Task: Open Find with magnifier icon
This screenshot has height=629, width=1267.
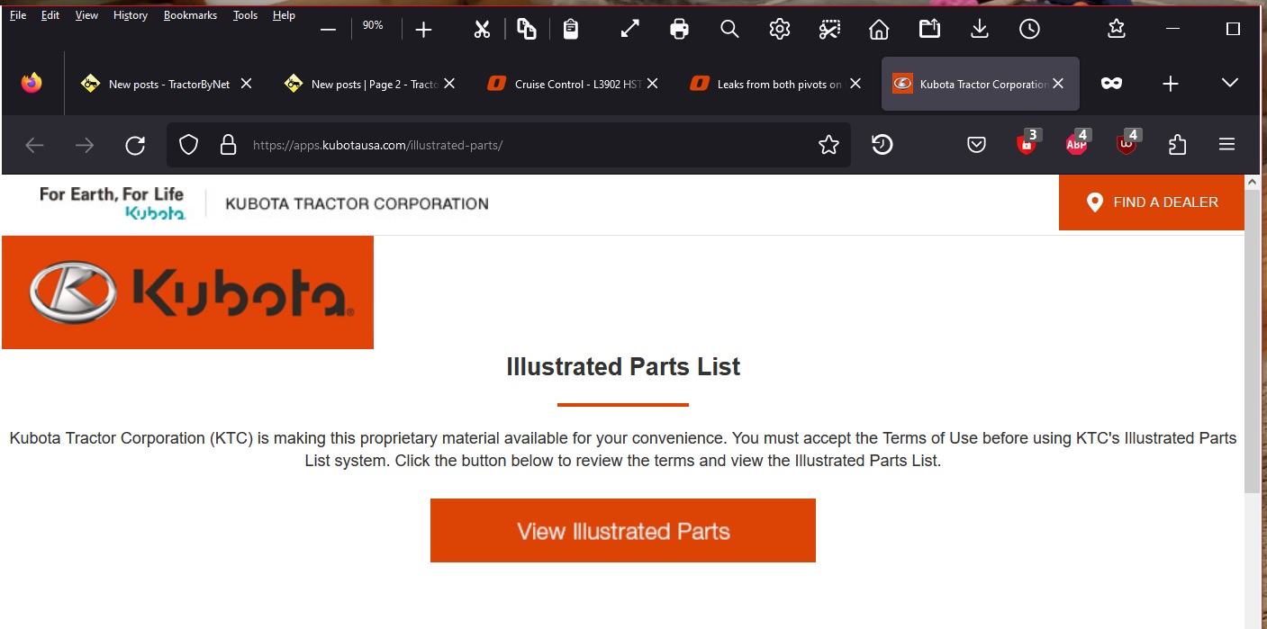Action: pos(729,30)
